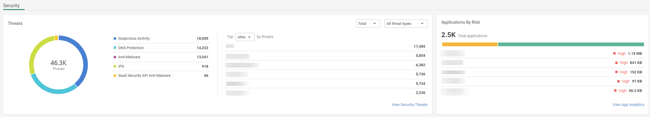Open View App Analytics link
The image size is (650, 117).
click(x=628, y=105)
